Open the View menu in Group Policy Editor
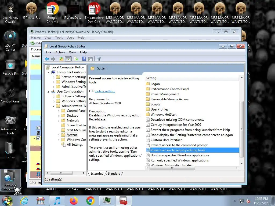 coord(72,52)
